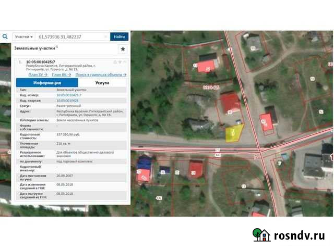
Task: Select the yellow highlighted parcel on map
Action: [x=233, y=133]
